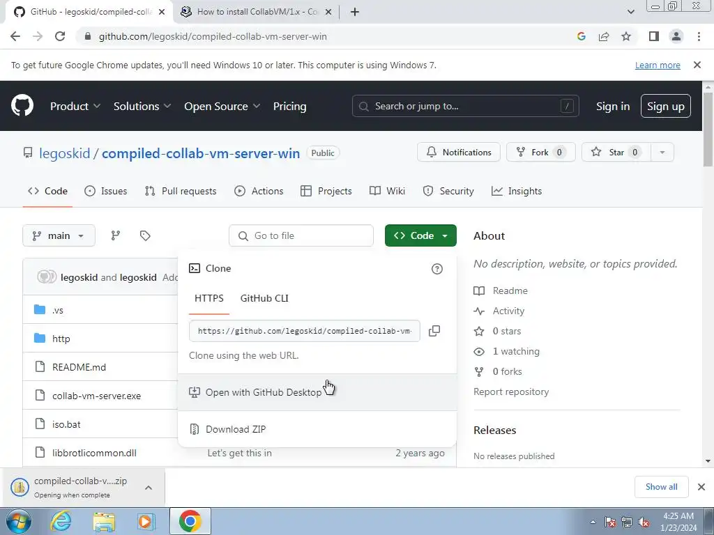Choose Open with GitHub Desktop

[317, 392]
